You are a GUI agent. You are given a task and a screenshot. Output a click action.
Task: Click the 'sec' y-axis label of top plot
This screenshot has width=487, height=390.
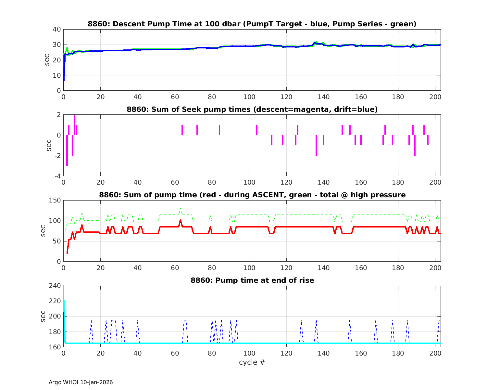(x=47, y=60)
